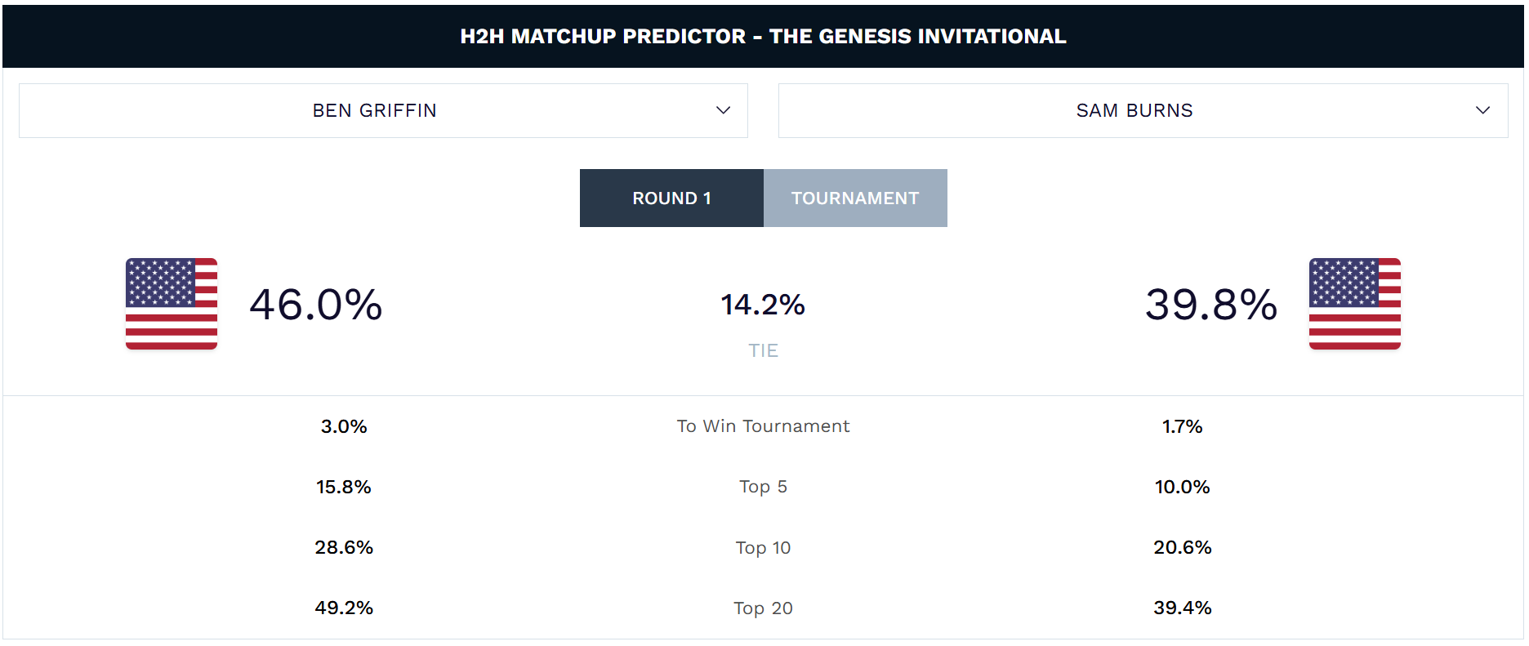
Task: Click the Top 10 row label
Action: pyautogui.click(x=763, y=547)
